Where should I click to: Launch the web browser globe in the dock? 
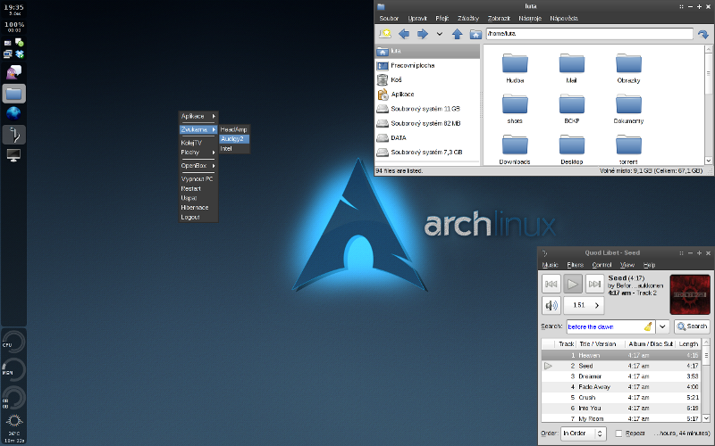pos(13,113)
